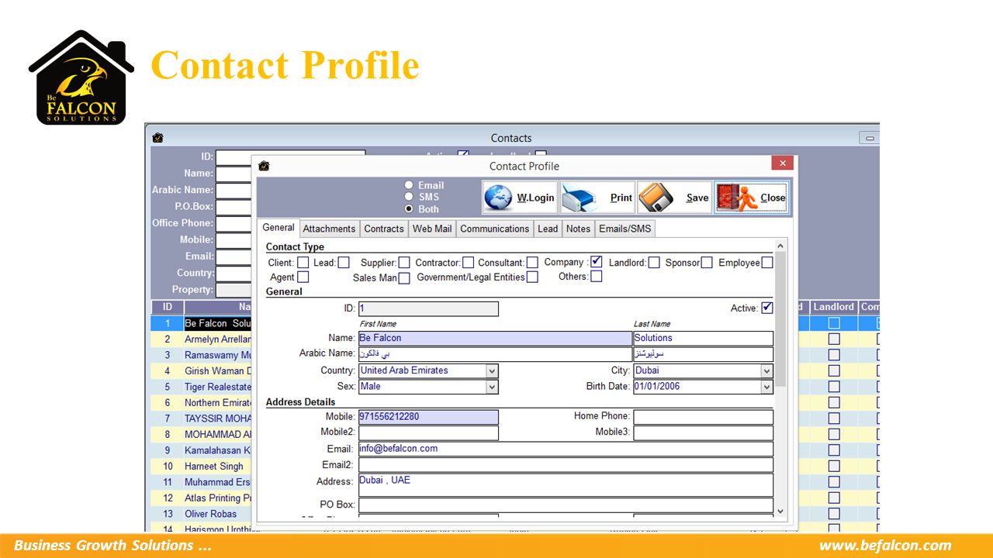Open the Attachments tab

point(329,229)
